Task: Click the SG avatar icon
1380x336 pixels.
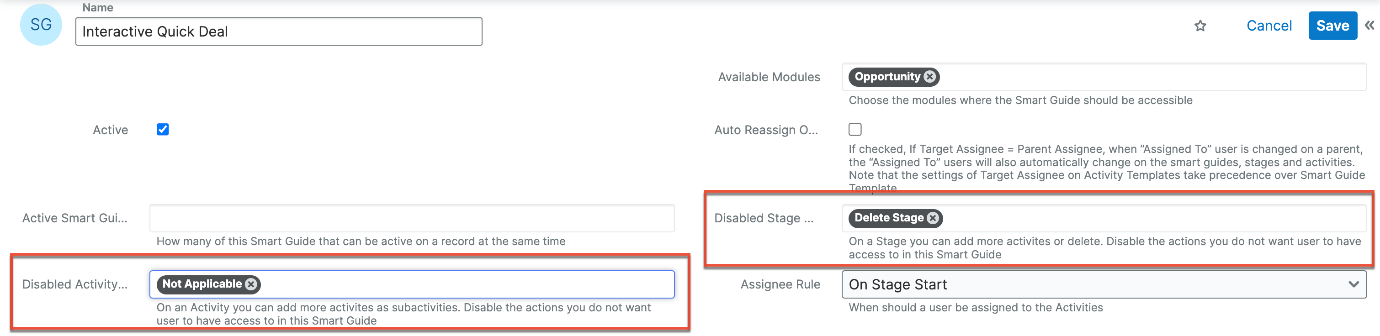Action: pyautogui.click(x=41, y=24)
